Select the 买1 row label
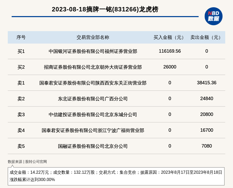The height and width of the screenshot is (188, 233). [21, 51]
